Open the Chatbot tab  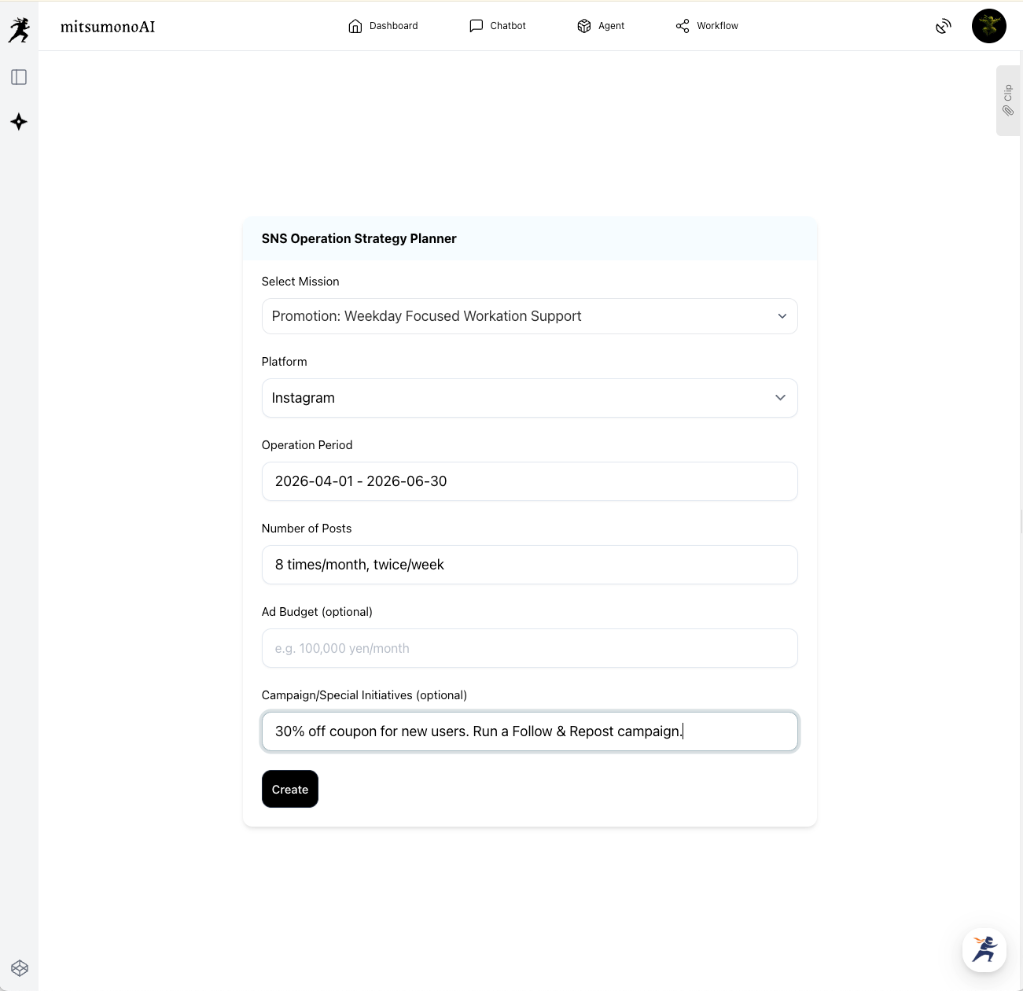tap(498, 26)
